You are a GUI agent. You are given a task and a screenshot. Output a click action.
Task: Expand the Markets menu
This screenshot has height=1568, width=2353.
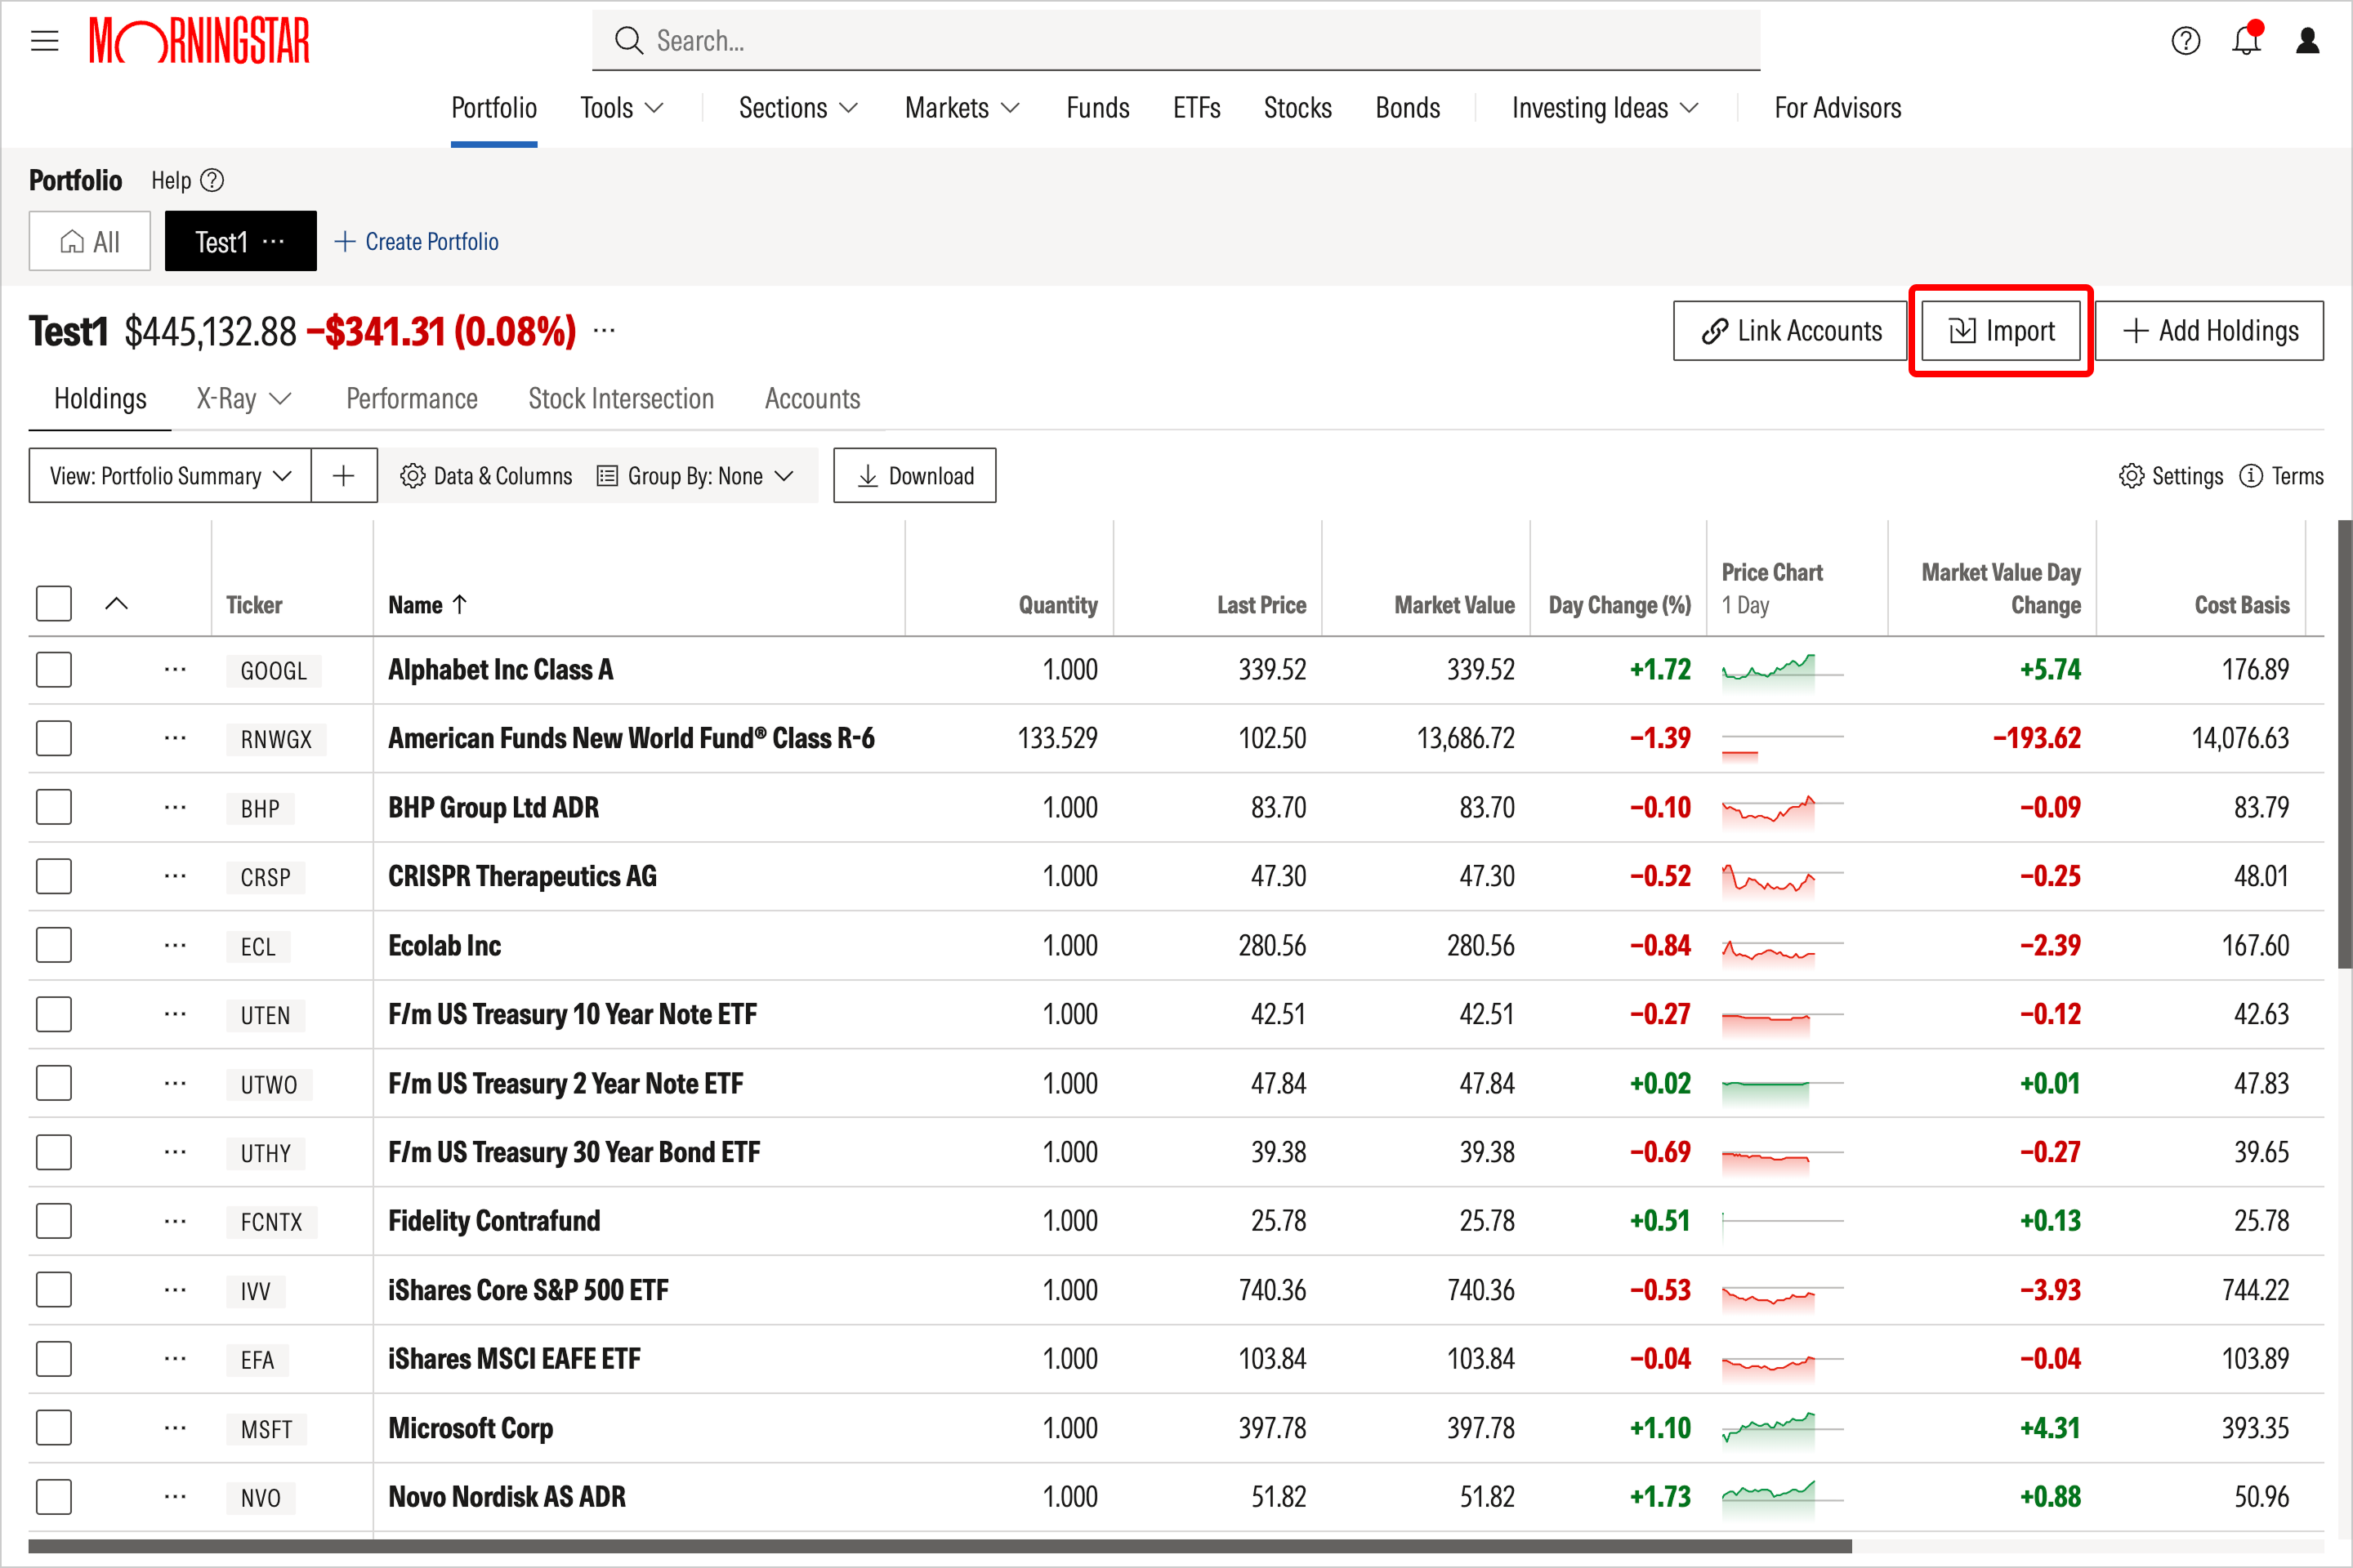962,108
